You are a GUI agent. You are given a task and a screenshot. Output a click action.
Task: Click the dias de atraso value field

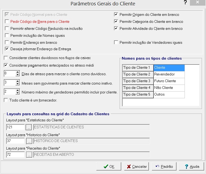(10, 73)
